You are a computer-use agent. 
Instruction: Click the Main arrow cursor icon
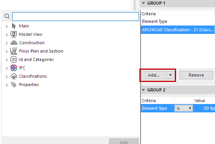(14, 26)
